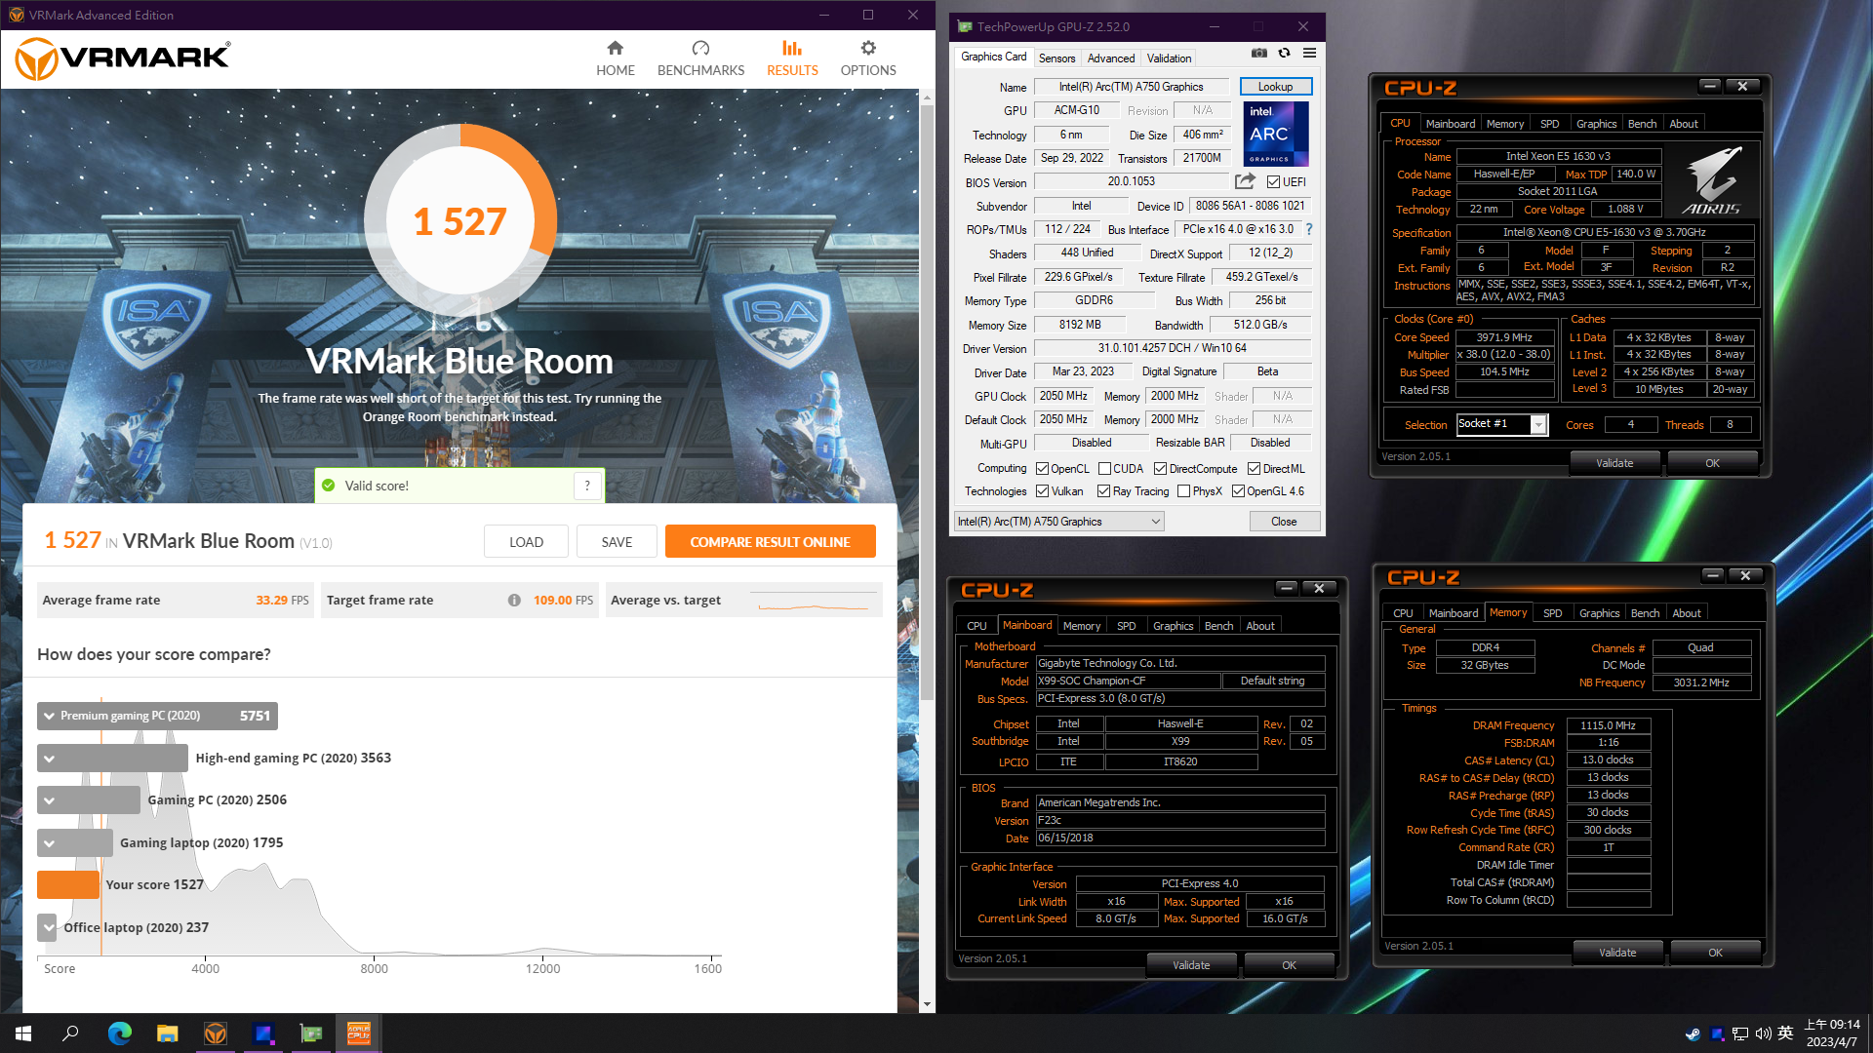Open the Socket #1 selection dropdown
The image size is (1873, 1053).
(x=1502, y=424)
